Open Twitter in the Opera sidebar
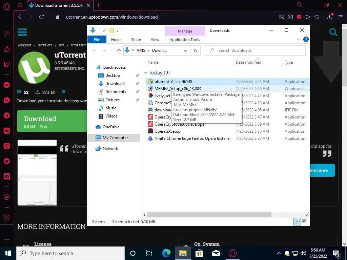Screen dimensions: 347x260 click(x=7, y=161)
